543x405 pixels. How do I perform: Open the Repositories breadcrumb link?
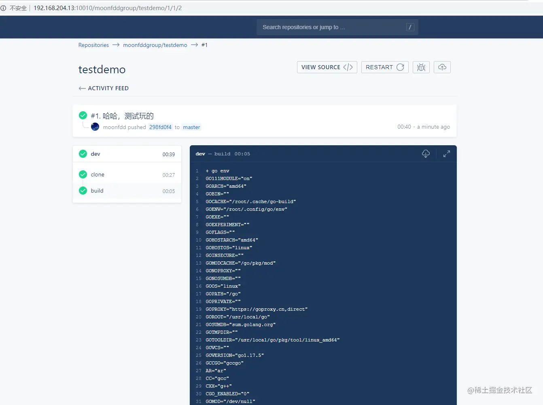click(x=93, y=45)
